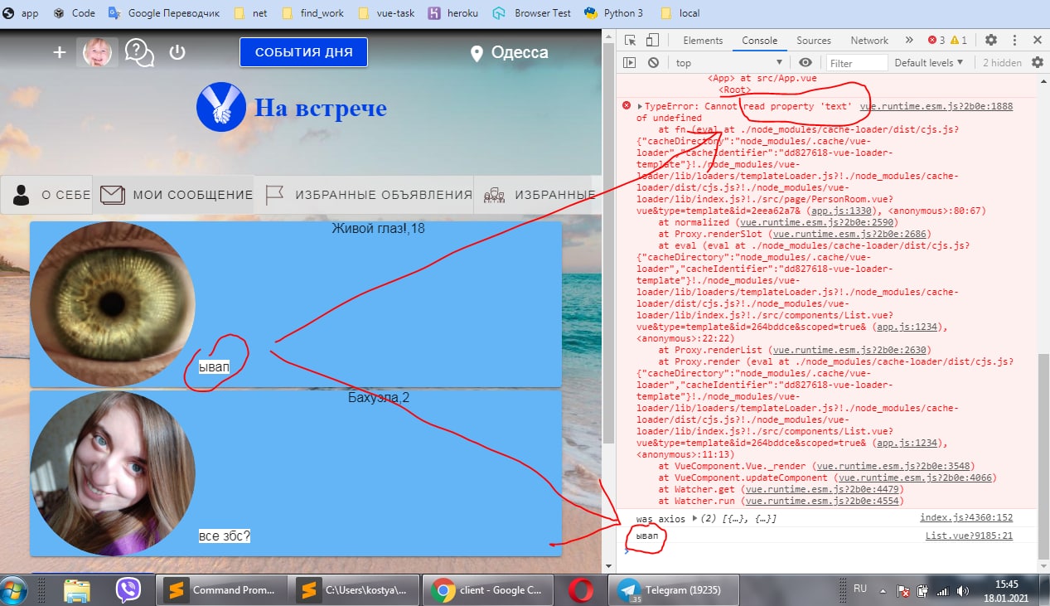Open the Windows Start menu
The image size is (1050, 606).
click(14, 590)
